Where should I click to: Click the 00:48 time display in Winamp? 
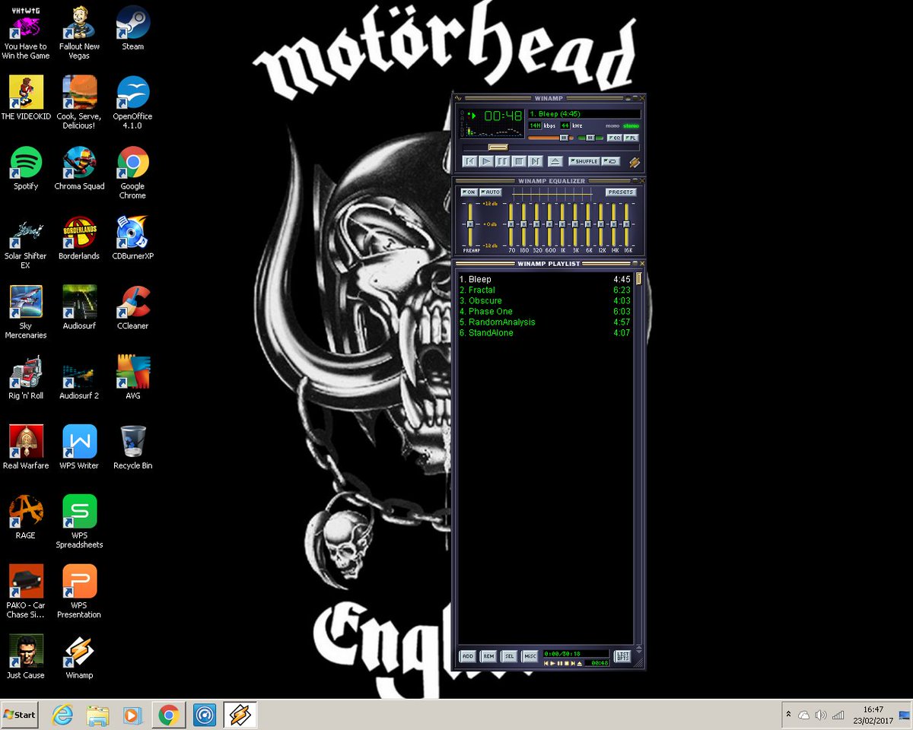[503, 116]
